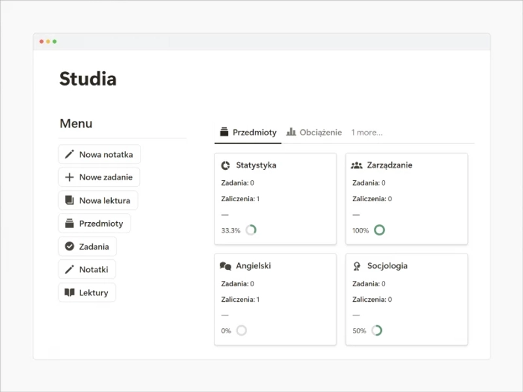
Task: Click the open book icon beside Lektury
Action: click(x=69, y=293)
